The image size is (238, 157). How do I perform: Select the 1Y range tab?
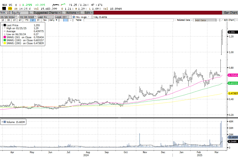coord(33,20)
